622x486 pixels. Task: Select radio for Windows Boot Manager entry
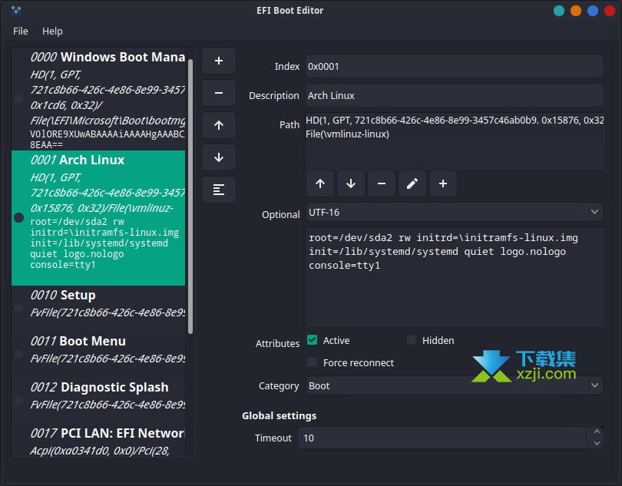pyautogui.click(x=18, y=98)
